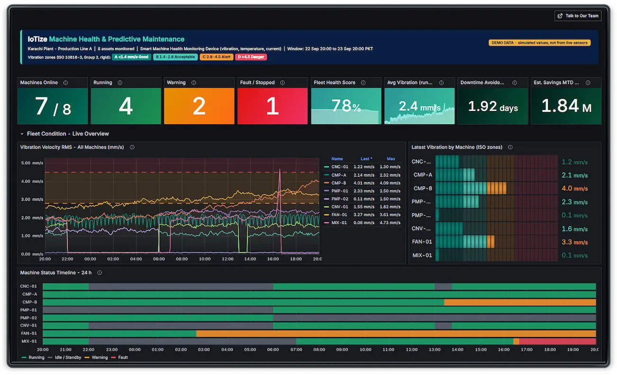View info icon next to Warning
The image size is (617, 375).
click(193, 82)
